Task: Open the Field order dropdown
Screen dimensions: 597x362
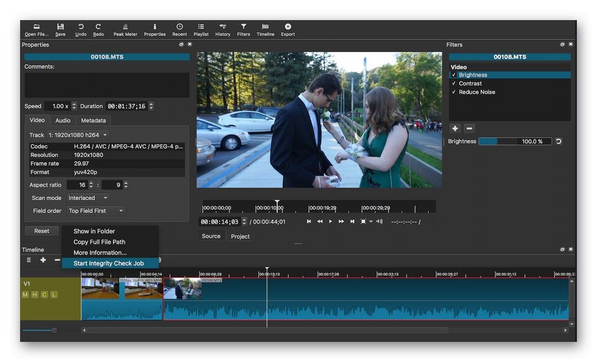Action: pyautogui.click(x=96, y=211)
